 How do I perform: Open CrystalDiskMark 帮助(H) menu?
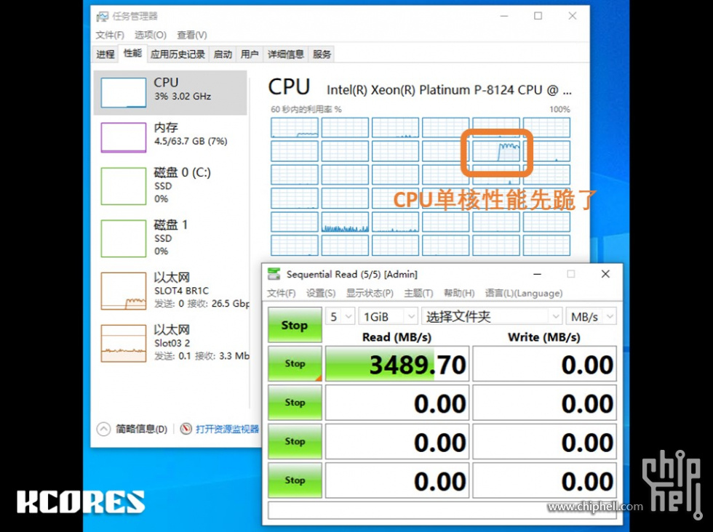pyautogui.click(x=459, y=294)
